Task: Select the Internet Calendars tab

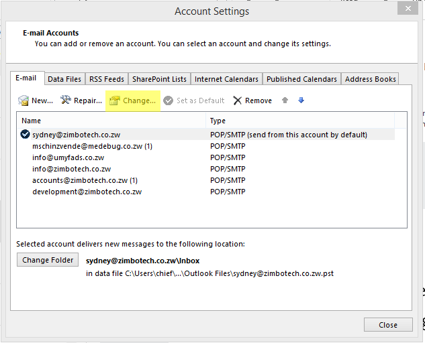Action: (x=226, y=79)
